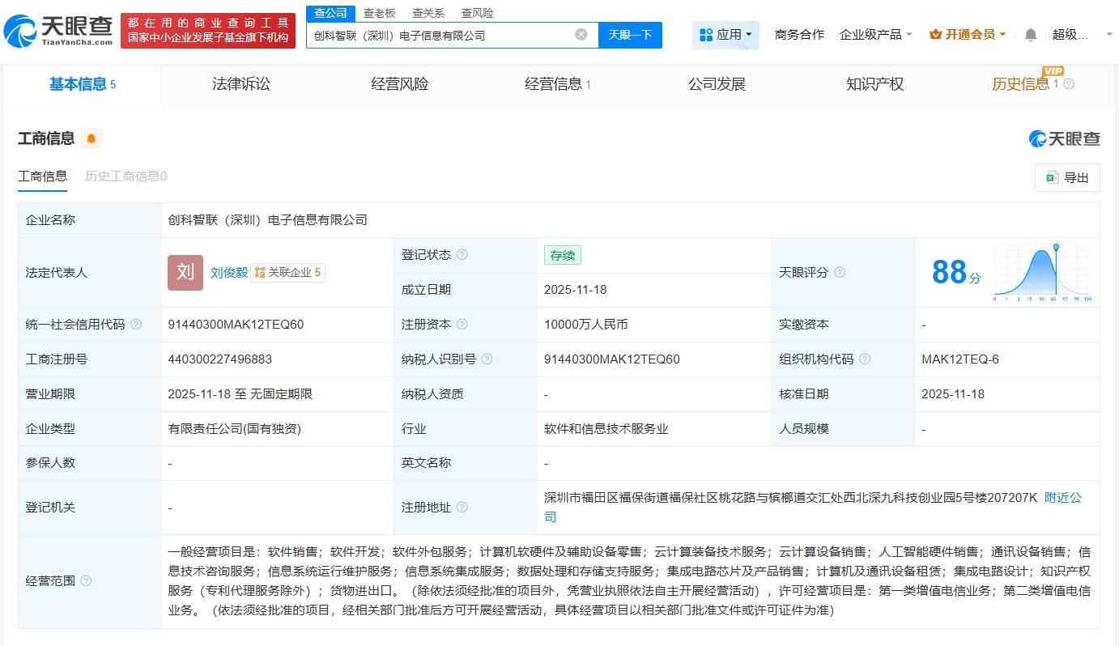Click the 导出 export button
This screenshot has width=1119, height=646.
[1067, 178]
